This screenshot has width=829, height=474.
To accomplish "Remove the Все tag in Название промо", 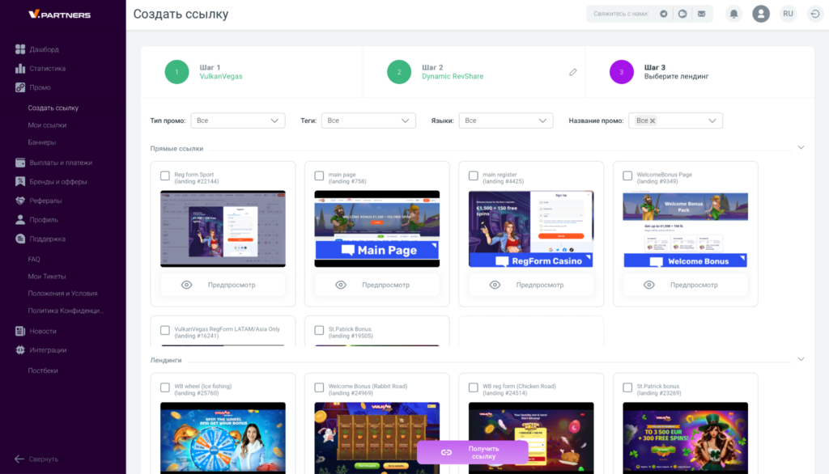I will 653,121.
